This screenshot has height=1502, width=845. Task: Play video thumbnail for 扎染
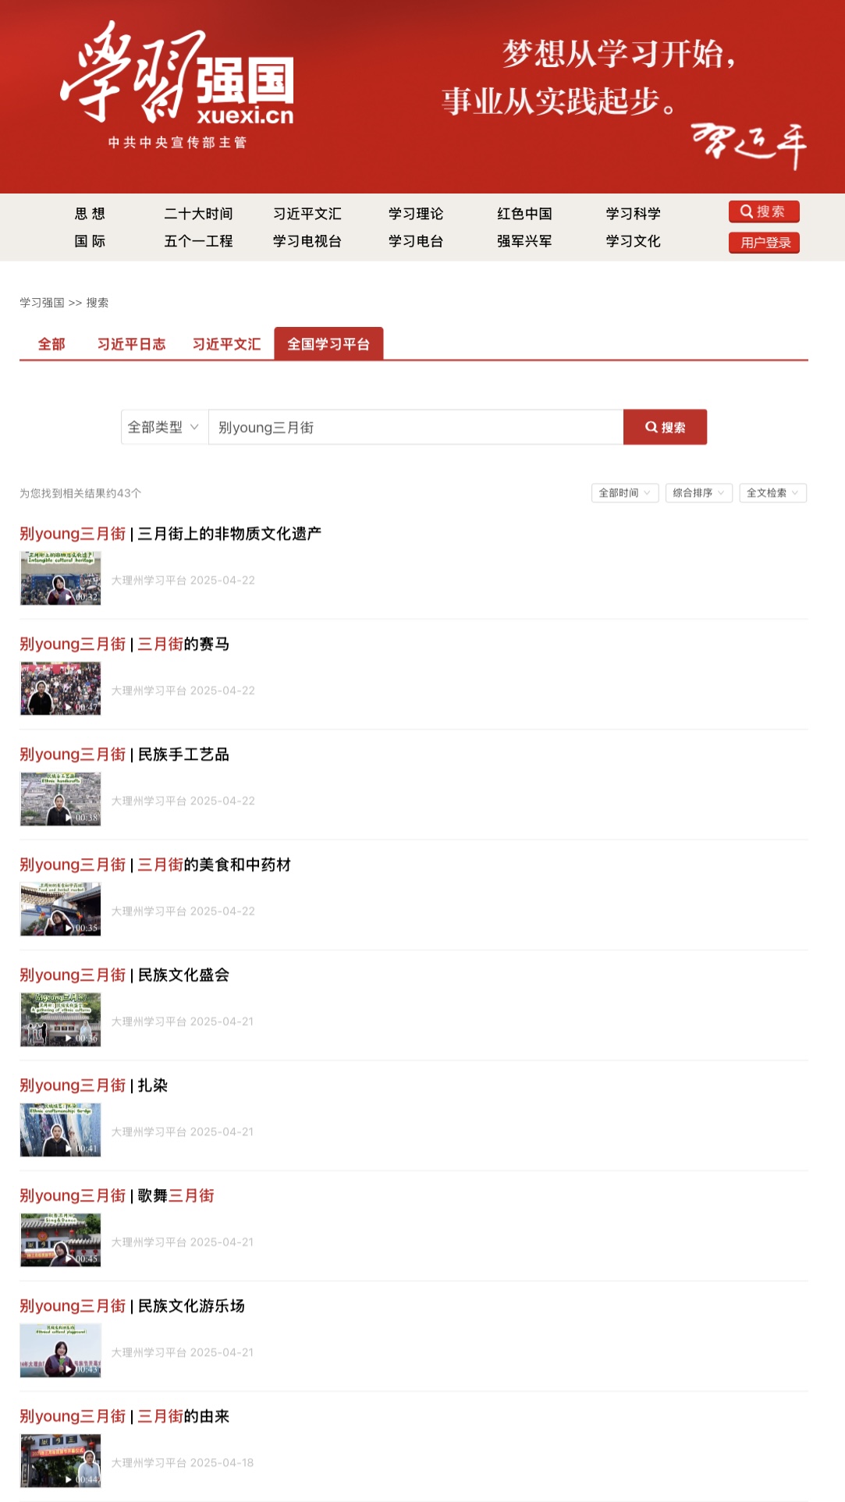[x=61, y=1130]
